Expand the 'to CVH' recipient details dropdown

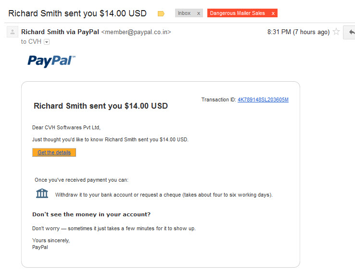click(x=47, y=42)
